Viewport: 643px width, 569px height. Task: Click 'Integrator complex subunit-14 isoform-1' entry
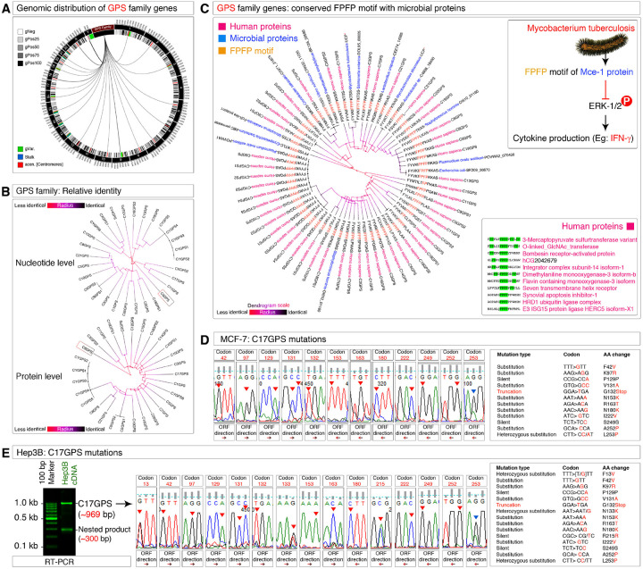(x=572, y=267)
